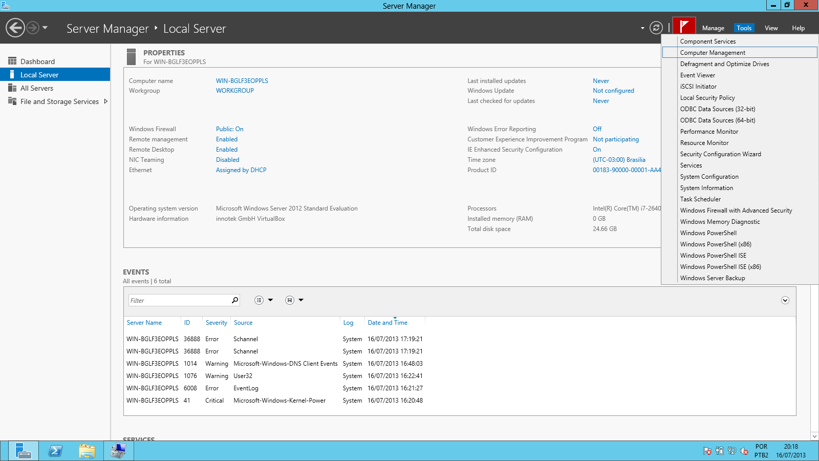
Task: Open the Manage menu
Action: click(x=713, y=28)
